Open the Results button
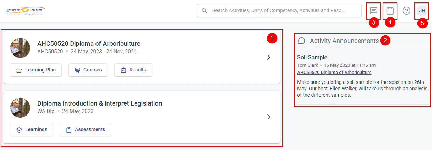The image size is (432, 150). pyautogui.click(x=133, y=70)
